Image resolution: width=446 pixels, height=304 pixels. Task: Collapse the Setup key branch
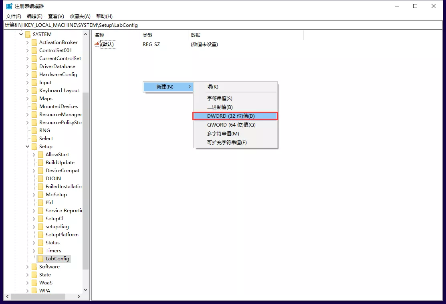(x=27, y=147)
